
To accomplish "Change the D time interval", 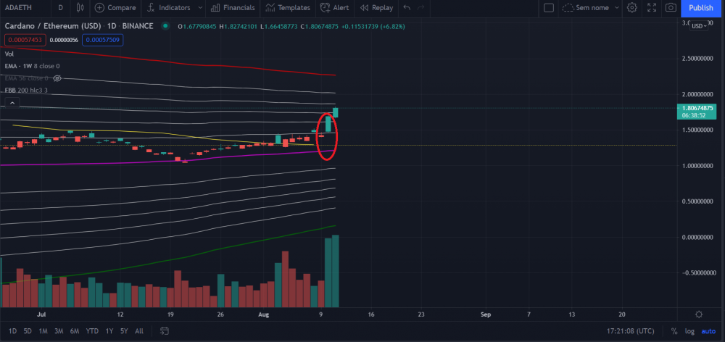I will 61,8.
